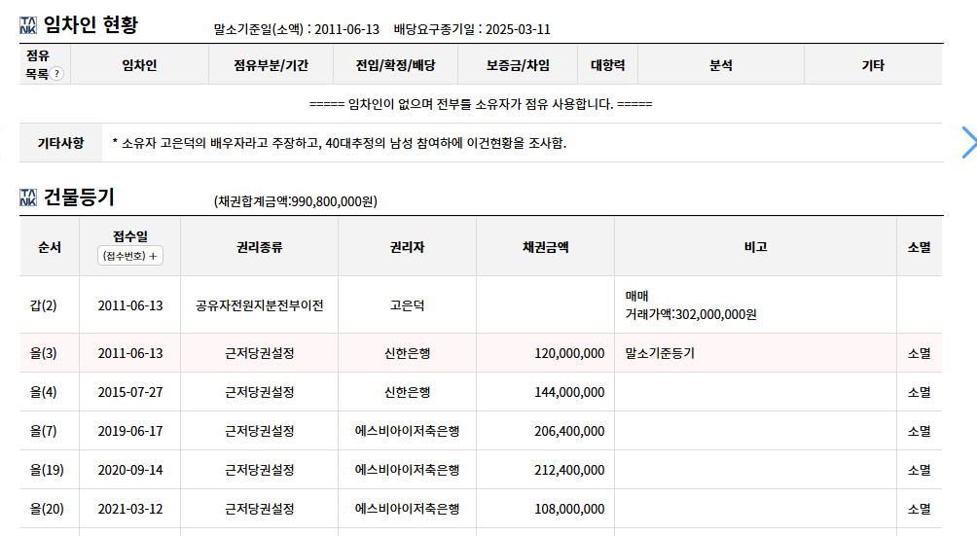
Task: Click 고은덕 in the 권리자 column
Action: point(407,305)
